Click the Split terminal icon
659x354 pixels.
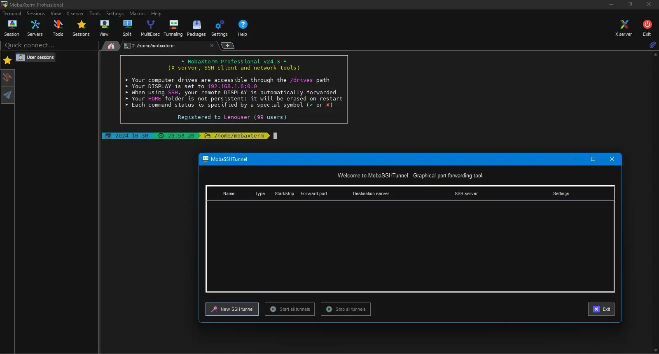click(x=127, y=28)
